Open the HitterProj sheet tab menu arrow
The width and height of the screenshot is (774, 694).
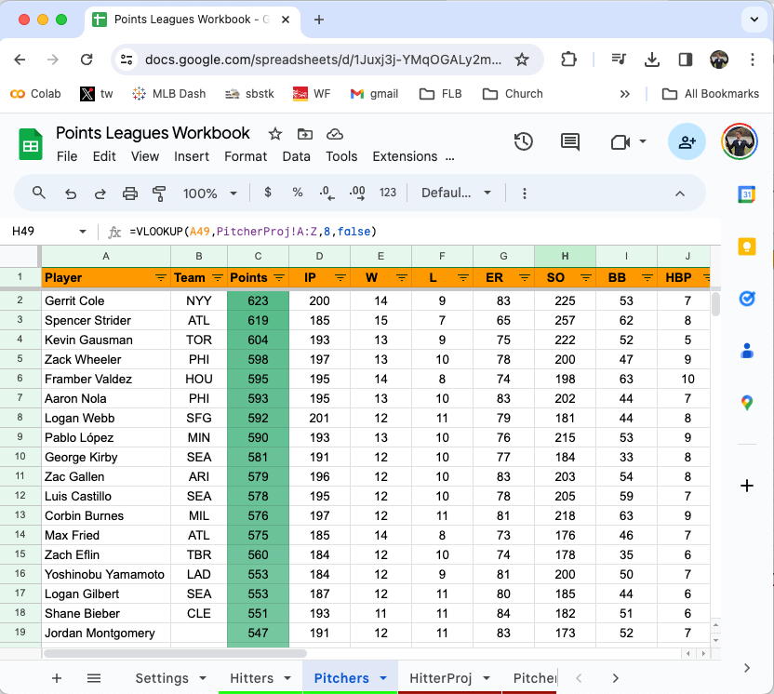(x=487, y=678)
